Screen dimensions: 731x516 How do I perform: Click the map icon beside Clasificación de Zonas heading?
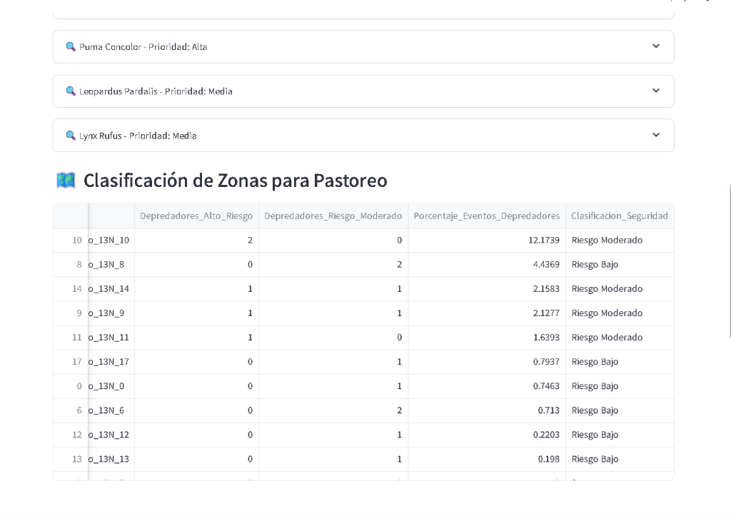tap(65, 180)
